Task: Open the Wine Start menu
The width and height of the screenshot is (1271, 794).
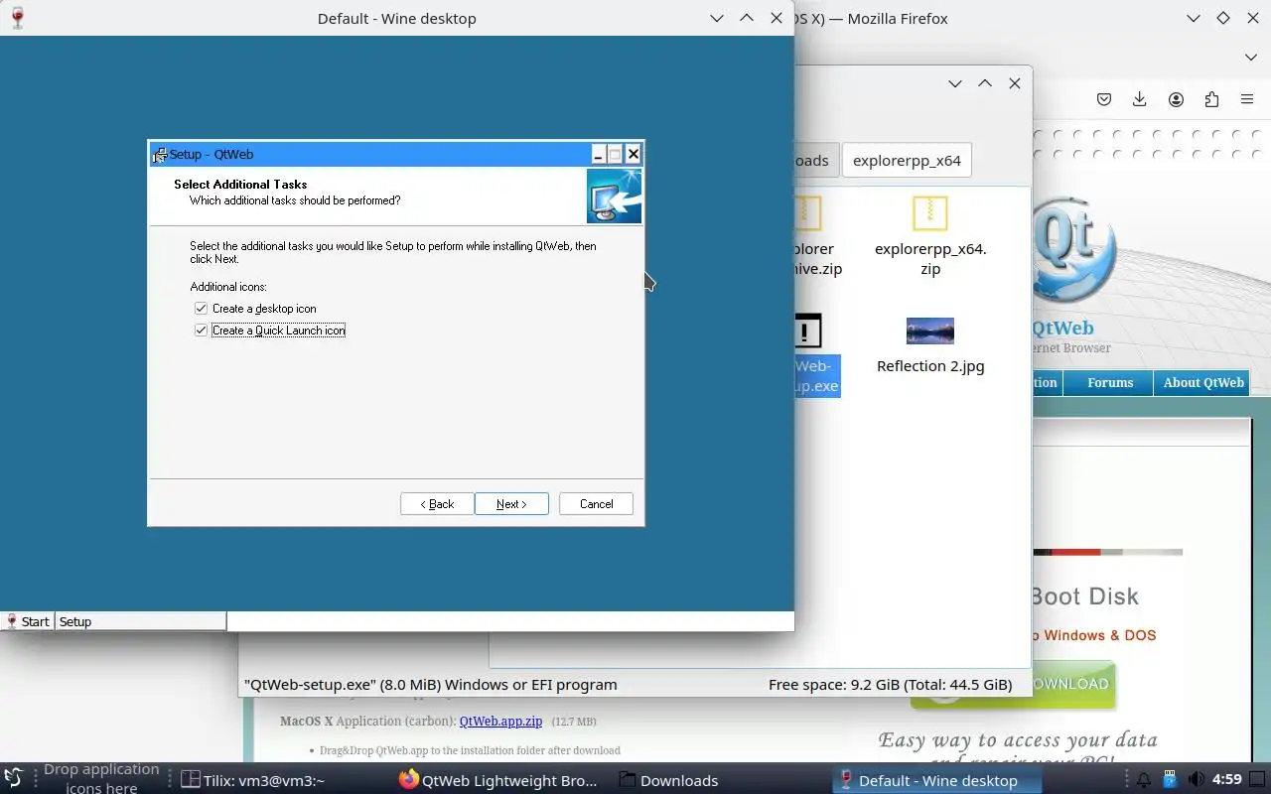Action: tap(28, 621)
